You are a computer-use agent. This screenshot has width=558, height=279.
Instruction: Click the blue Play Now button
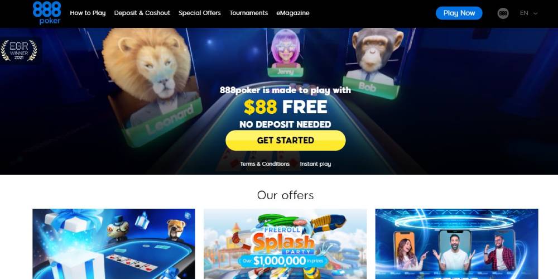tap(459, 13)
